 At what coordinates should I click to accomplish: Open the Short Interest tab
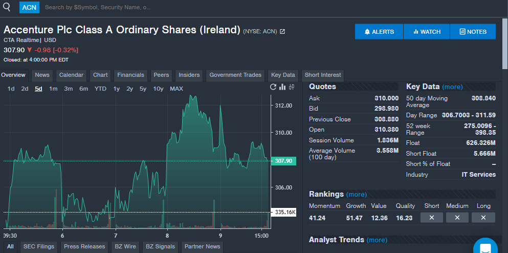[323, 75]
